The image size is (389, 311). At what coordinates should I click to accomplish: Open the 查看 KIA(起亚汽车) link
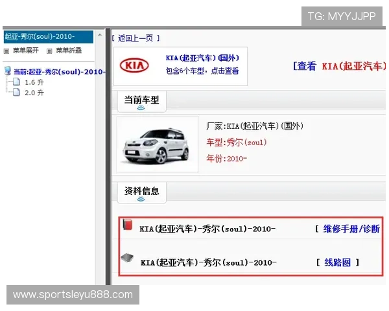point(340,66)
